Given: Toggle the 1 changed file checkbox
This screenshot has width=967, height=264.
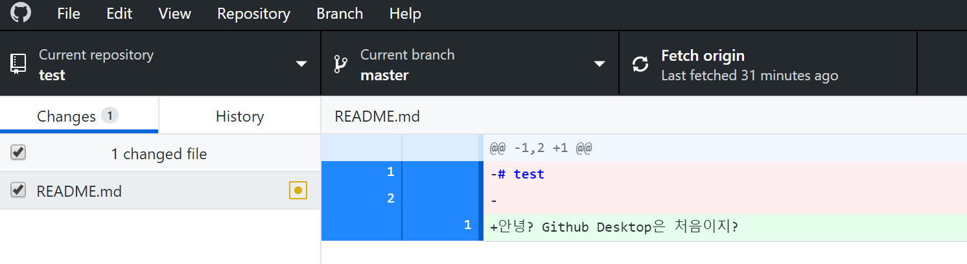Looking at the screenshot, I should pyautogui.click(x=18, y=153).
